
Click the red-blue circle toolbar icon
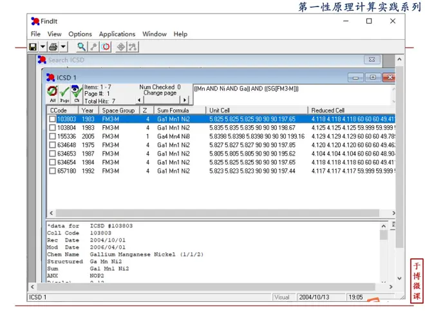click(x=106, y=47)
